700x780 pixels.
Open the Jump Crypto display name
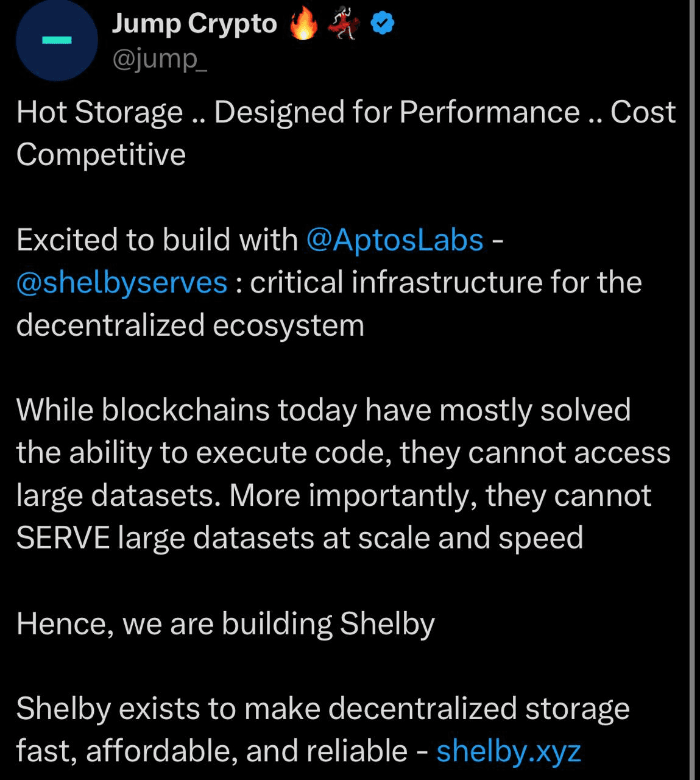(194, 24)
